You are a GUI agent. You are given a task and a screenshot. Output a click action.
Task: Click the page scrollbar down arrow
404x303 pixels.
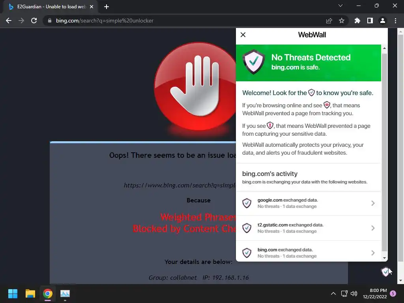[400, 281]
